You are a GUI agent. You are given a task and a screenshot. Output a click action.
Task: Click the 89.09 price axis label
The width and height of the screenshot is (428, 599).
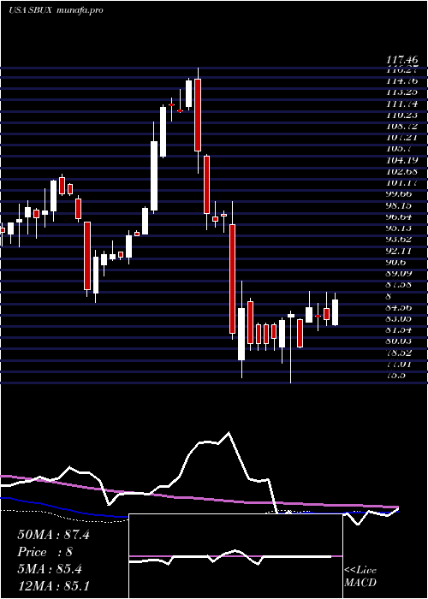[401, 274]
